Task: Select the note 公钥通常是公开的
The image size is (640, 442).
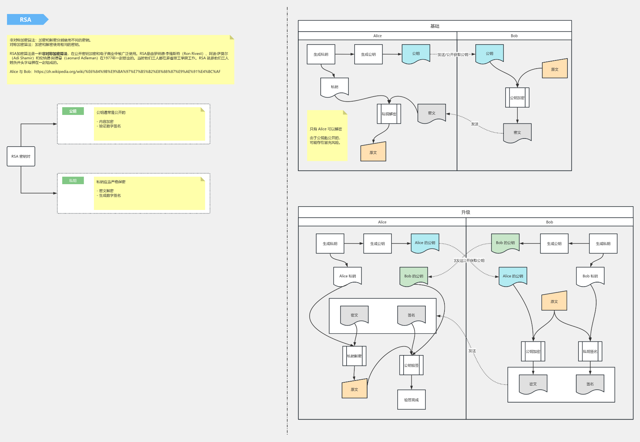Action: (x=149, y=124)
